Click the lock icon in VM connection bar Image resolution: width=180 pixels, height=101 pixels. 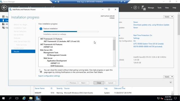coord(58,2)
